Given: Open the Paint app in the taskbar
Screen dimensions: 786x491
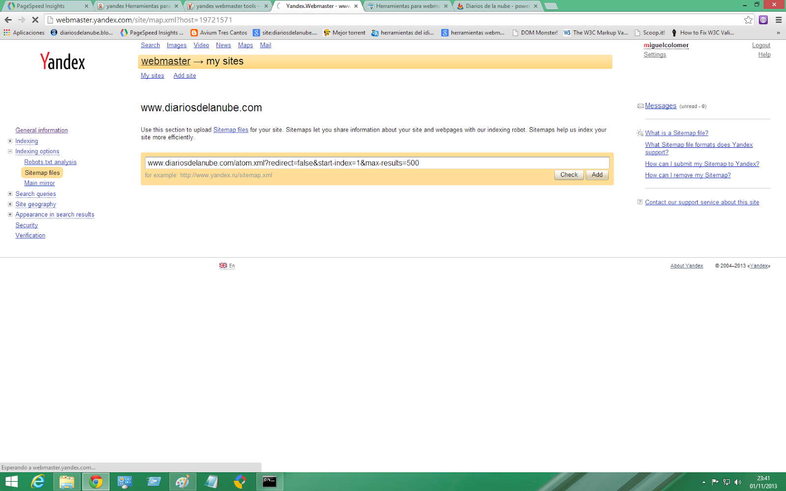Looking at the screenshot, I should 183,482.
